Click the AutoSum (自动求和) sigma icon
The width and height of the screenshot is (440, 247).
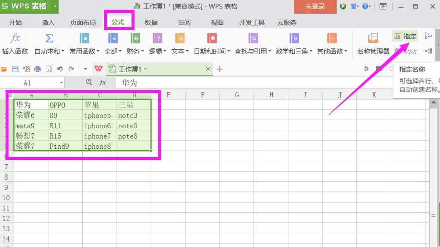[49, 38]
